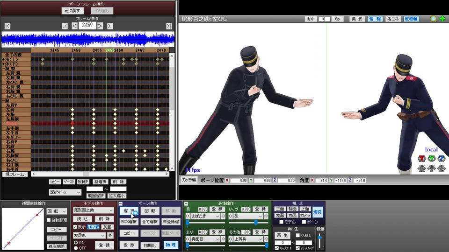Previous eye morph (<< beside まばたき)
449x252 pixels.
point(188,216)
